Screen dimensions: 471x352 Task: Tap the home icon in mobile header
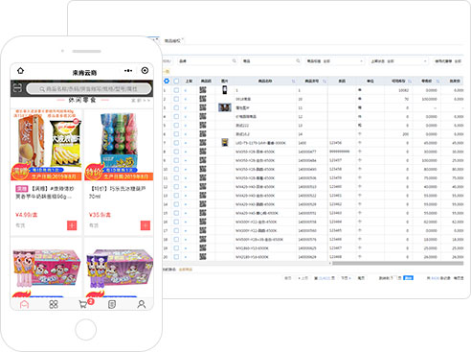click(x=20, y=70)
